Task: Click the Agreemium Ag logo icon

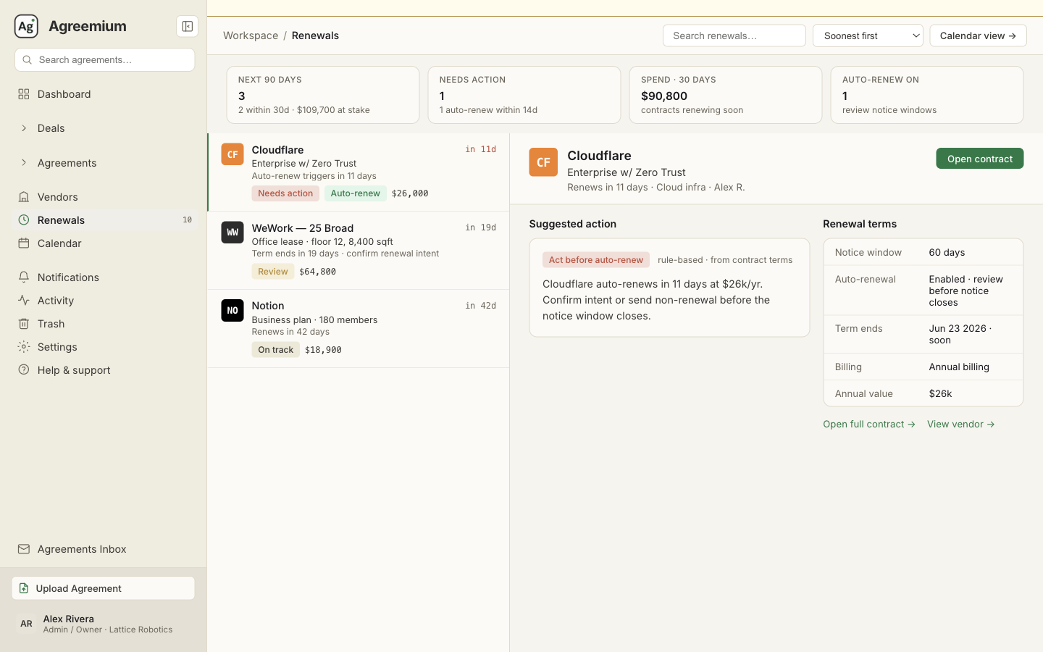Action: tap(26, 26)
